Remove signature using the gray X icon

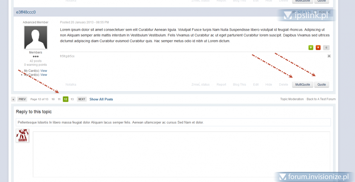[x=329, y=56]
